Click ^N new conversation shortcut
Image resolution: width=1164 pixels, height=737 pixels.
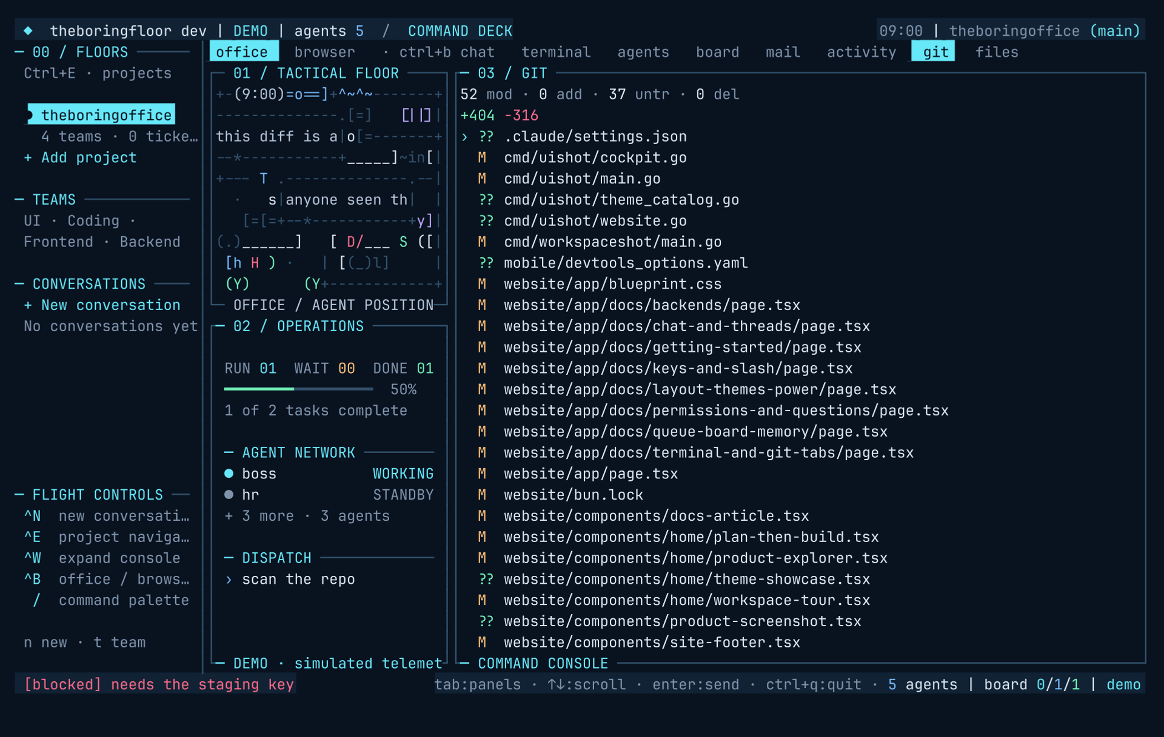click(107, 516)
